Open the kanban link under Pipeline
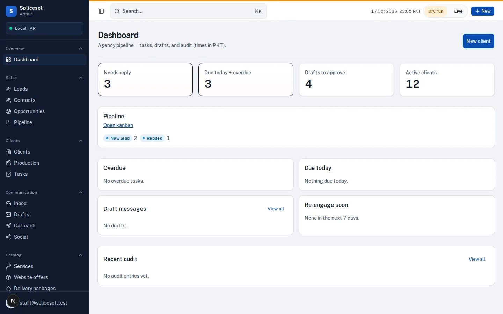The height and width of the screenshot is (314, 503). pos(118,125)
